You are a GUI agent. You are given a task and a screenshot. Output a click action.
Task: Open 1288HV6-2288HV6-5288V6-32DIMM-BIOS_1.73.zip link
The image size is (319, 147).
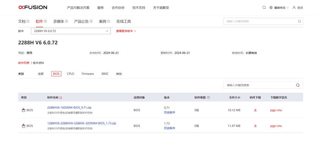82,123
